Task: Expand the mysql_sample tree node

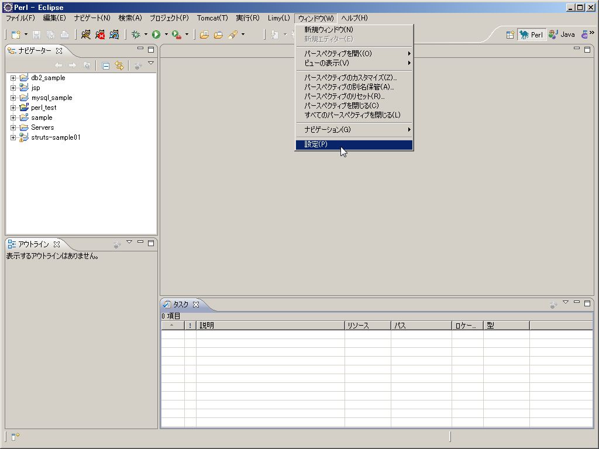Action: 13,98
